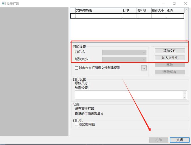191x145 pixels.
Task: Click the 添加文件 button
Action: pyautogui.click(x=170, y=51)
